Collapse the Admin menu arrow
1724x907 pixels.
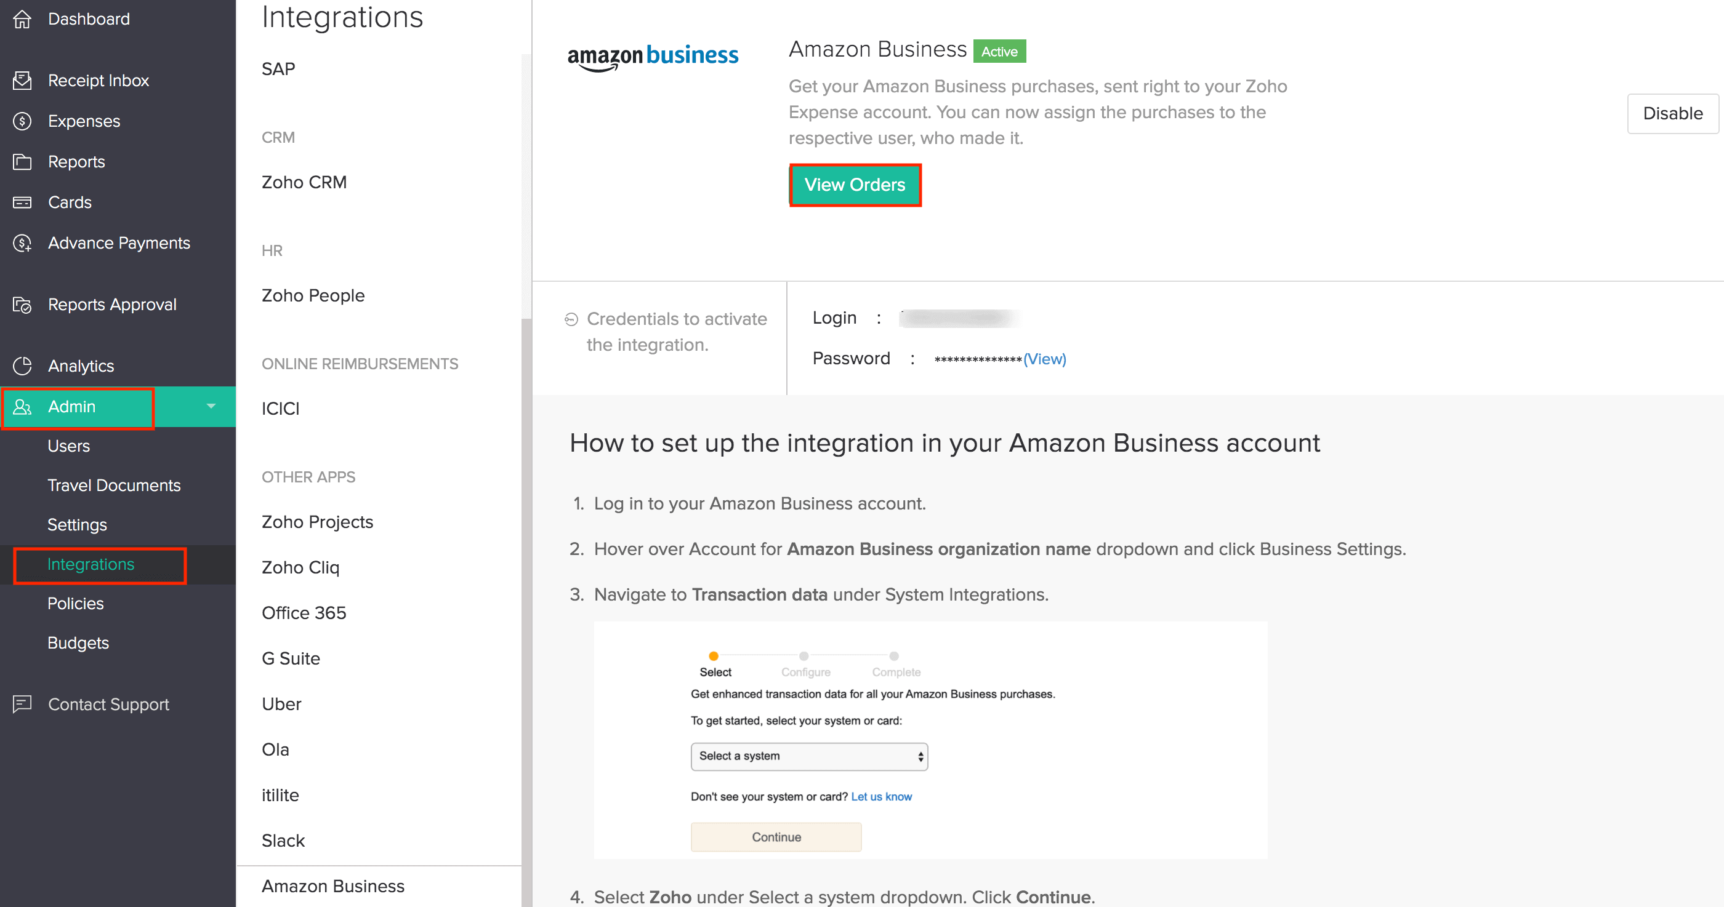point(211,406)
